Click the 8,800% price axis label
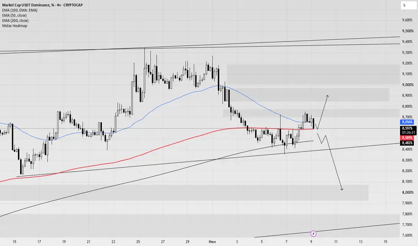The width and height of the screenshot is (418, 246). [x=407, y=106]
